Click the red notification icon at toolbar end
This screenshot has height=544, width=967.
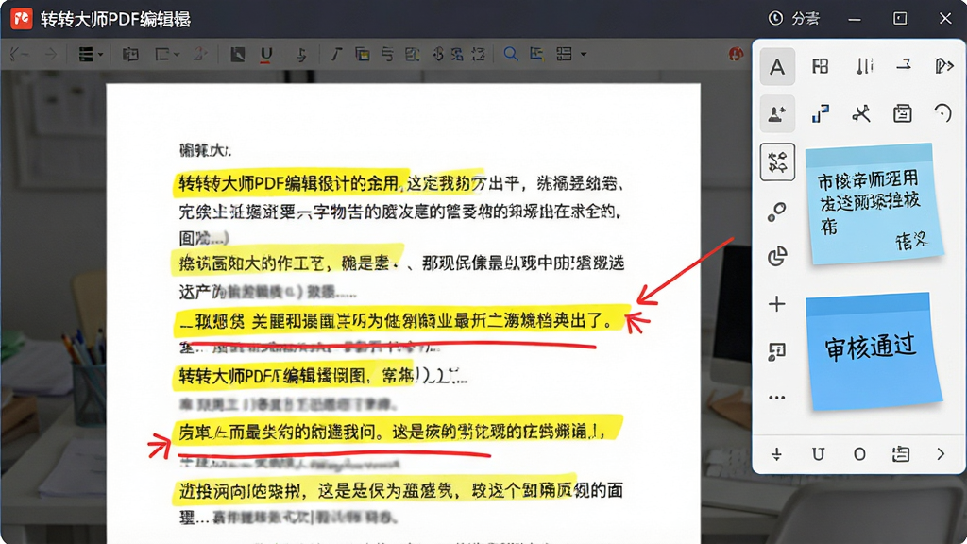[735, 54]
